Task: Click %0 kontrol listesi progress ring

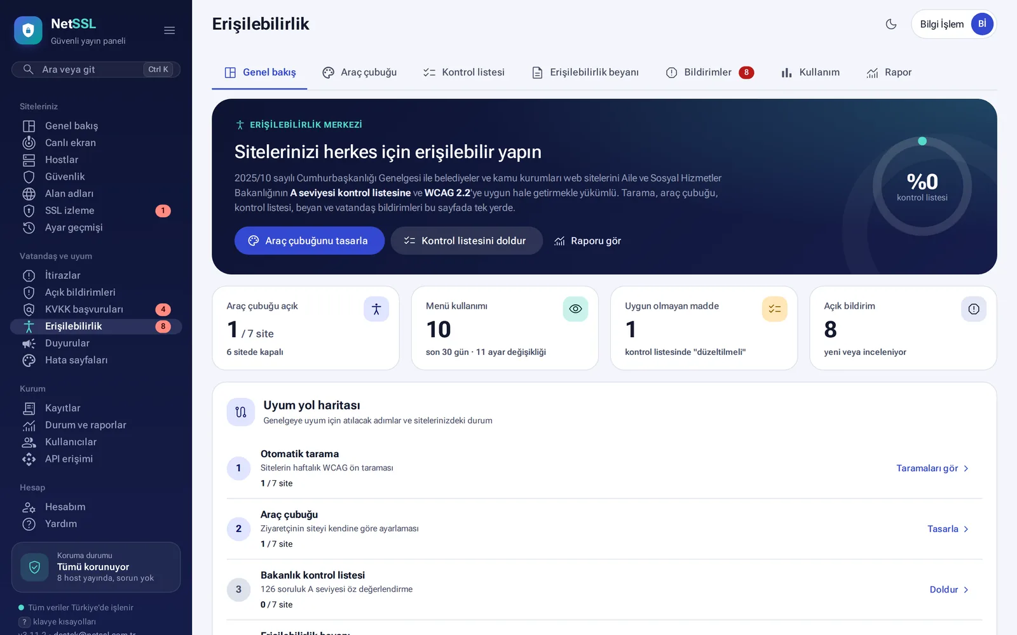Action: [x=922, y=187]
